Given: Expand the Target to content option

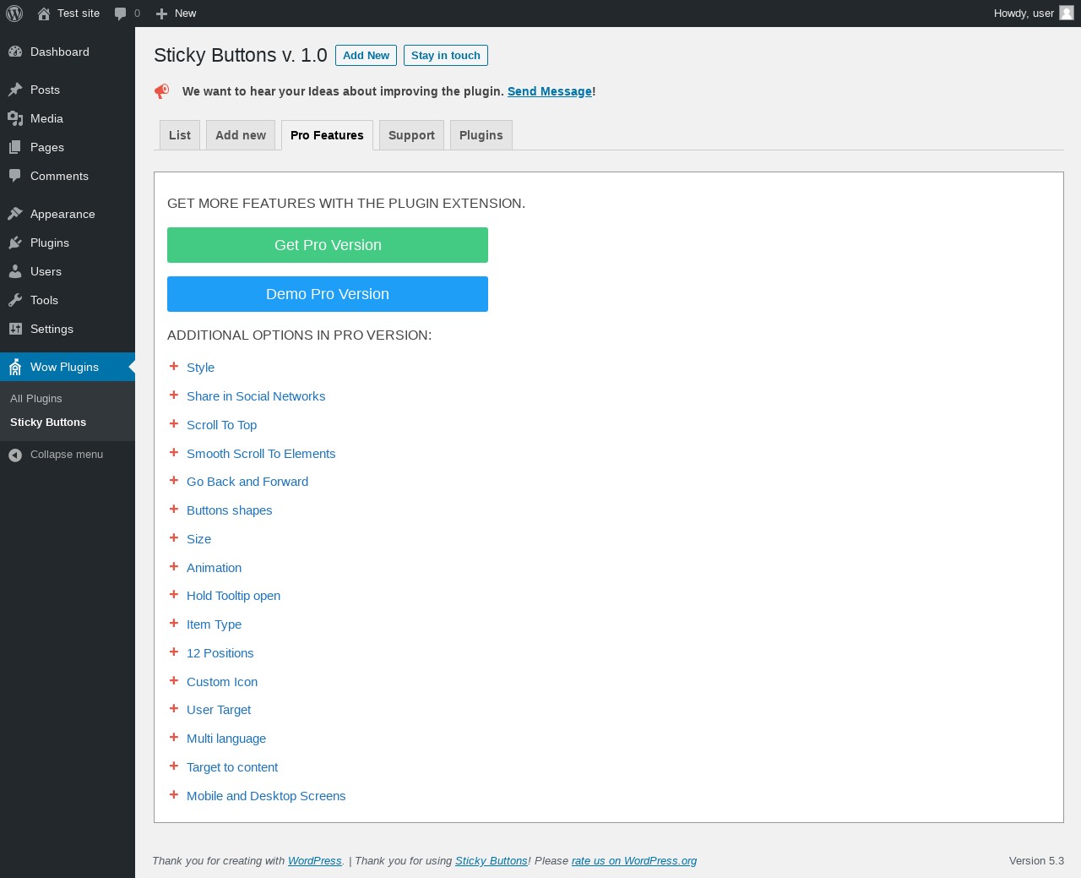Looking at the screenshot, I should [232, 767].
